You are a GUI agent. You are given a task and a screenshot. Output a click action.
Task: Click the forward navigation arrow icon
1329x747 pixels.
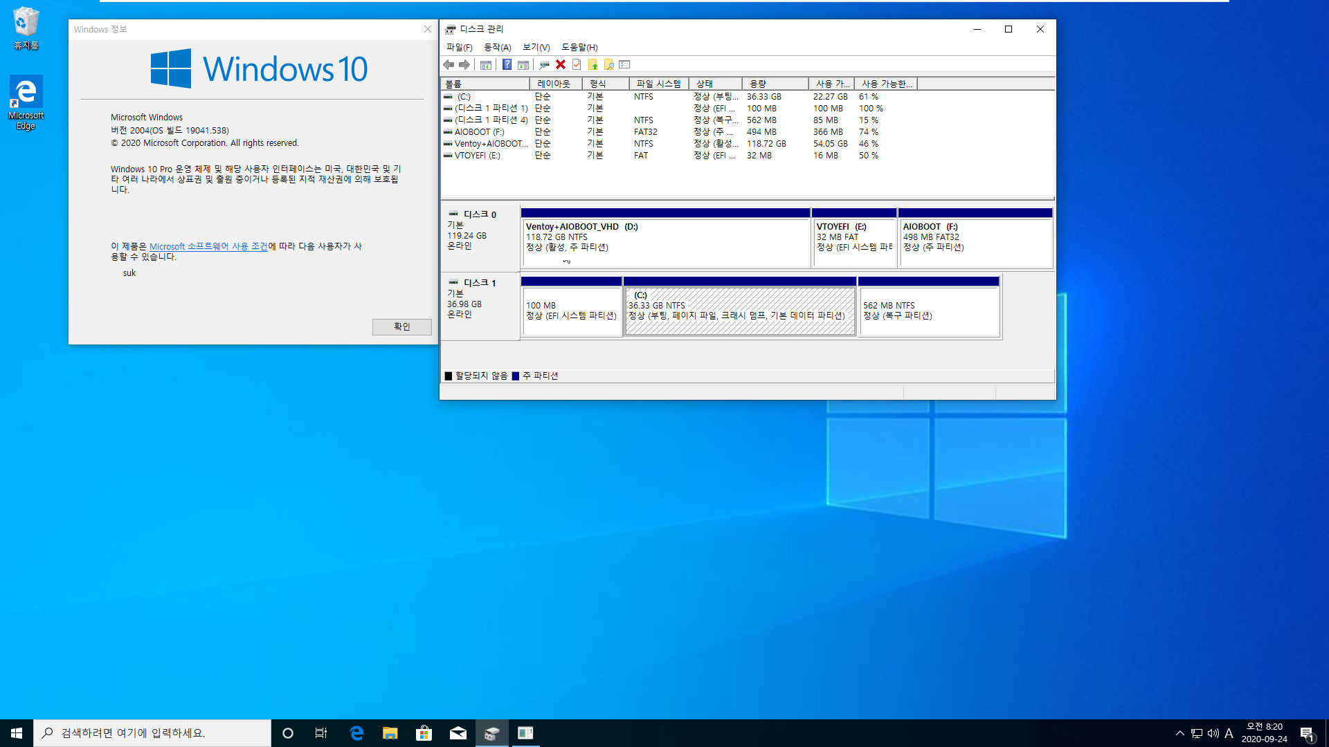pyautogui.click(x=464, y=64)
